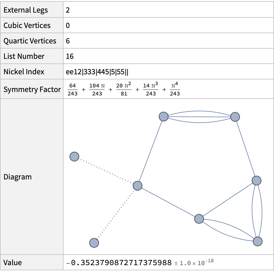Click the "Quartic Vertices" value 6
This screenshot has width=274, height=280.
(x=68, y=41)
